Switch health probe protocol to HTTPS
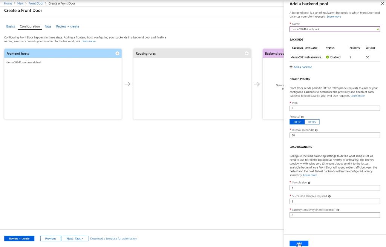Image resolution: width=386 pixels, height=247 pixels. (x=312, y=122)
